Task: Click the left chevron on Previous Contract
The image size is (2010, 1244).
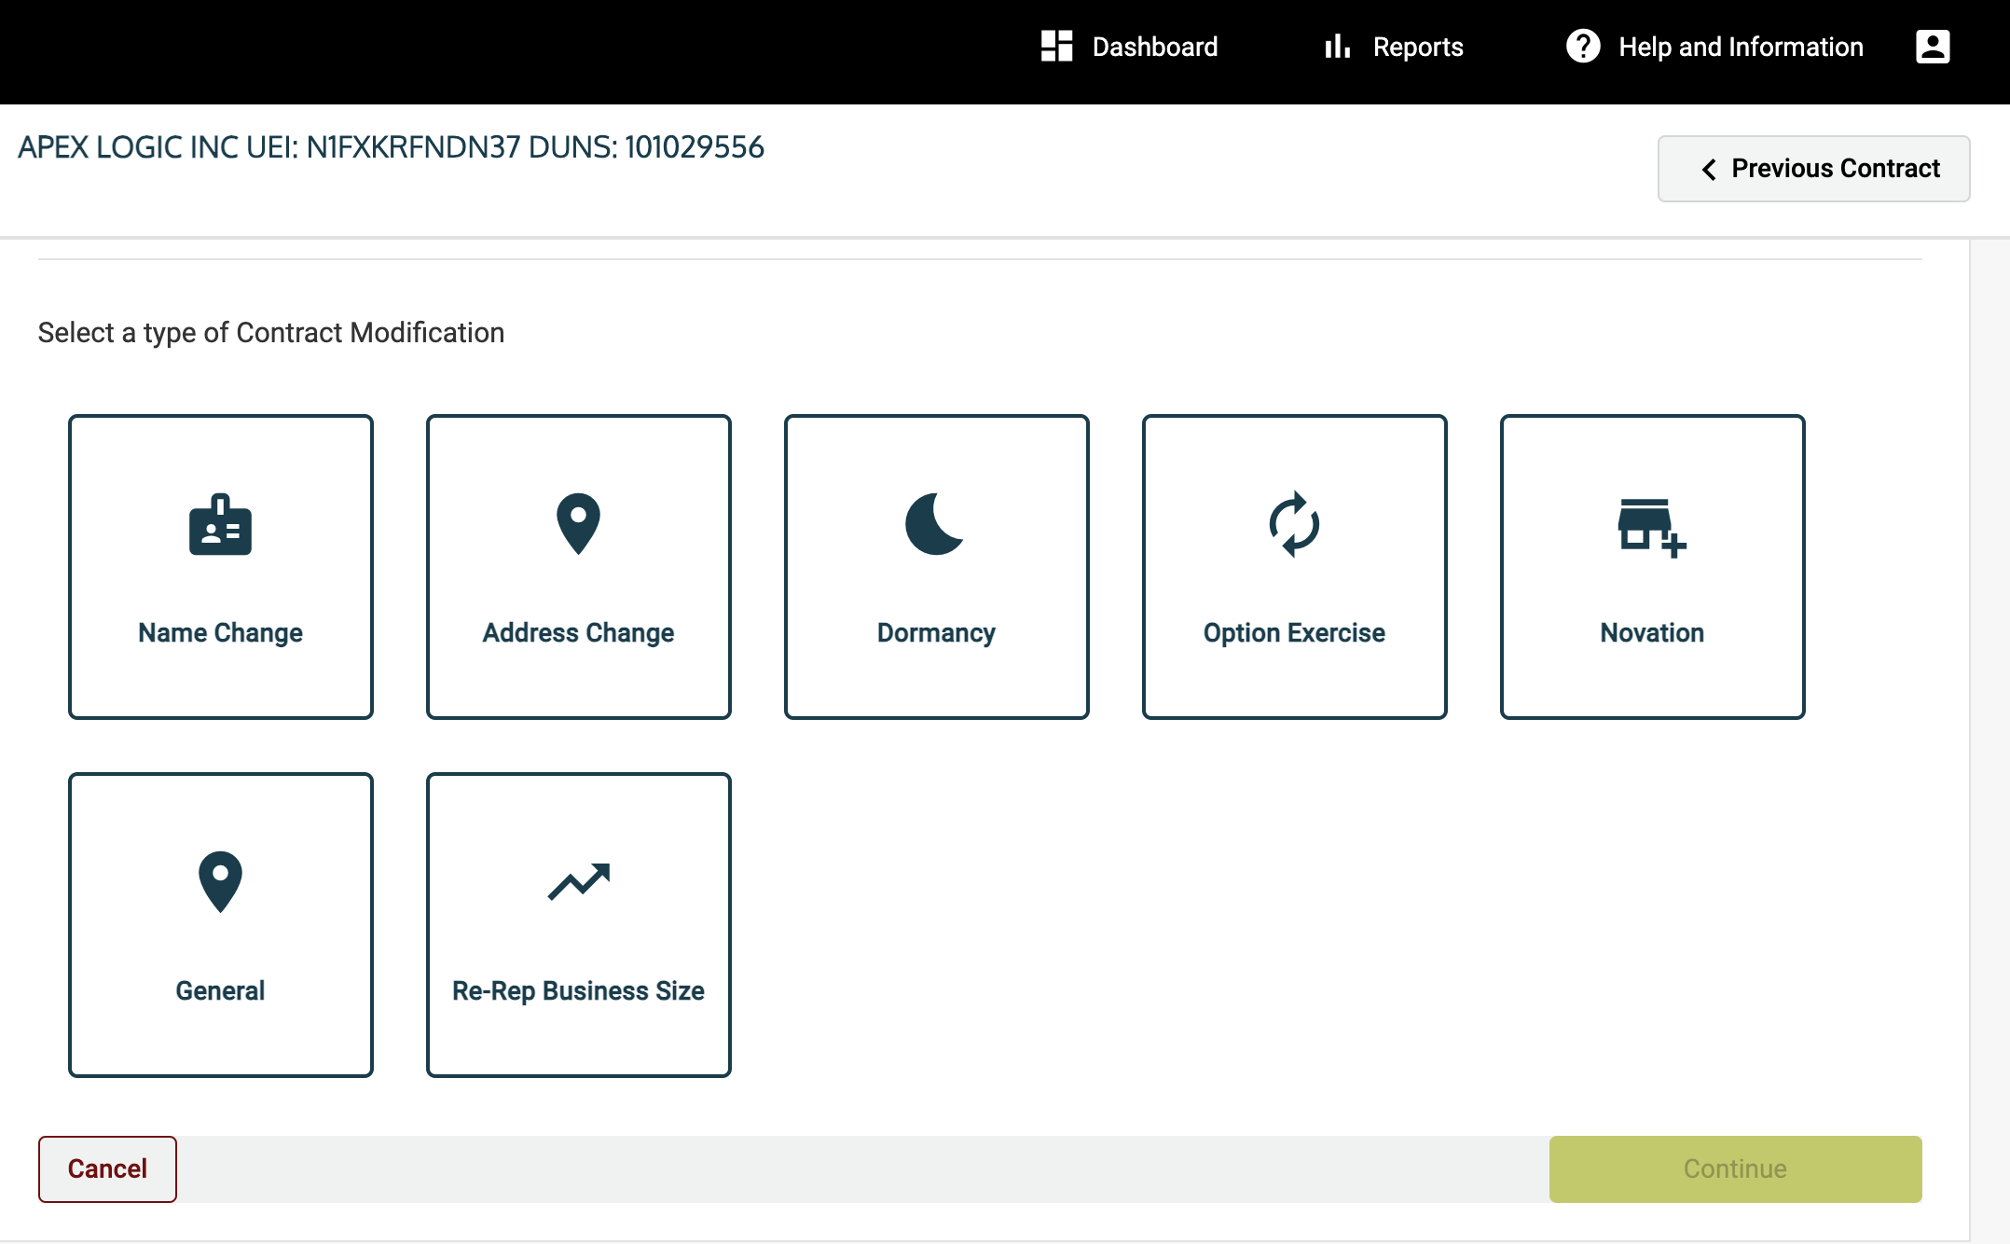Action: pos(1709,170)
